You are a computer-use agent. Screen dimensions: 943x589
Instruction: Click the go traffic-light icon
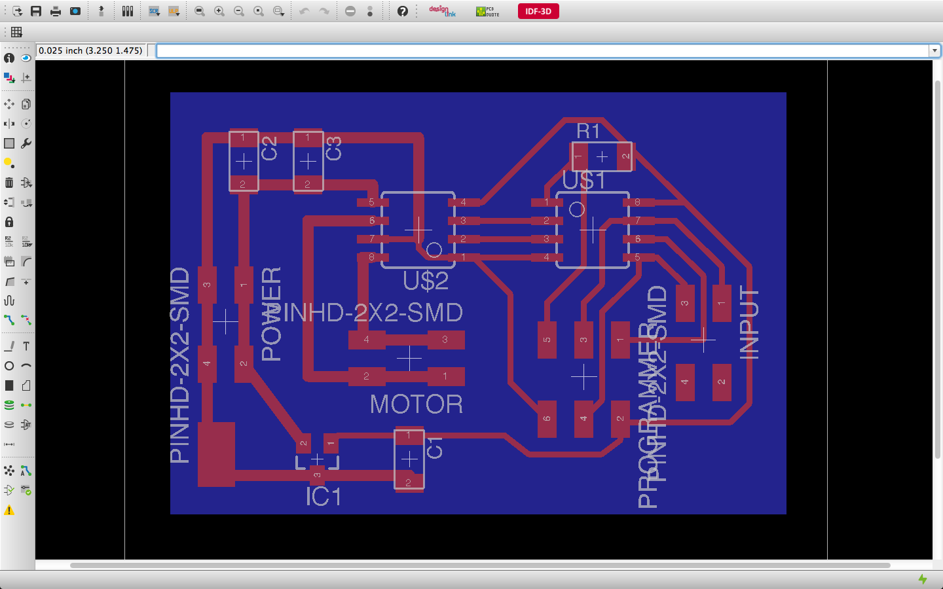coord(370,11)
